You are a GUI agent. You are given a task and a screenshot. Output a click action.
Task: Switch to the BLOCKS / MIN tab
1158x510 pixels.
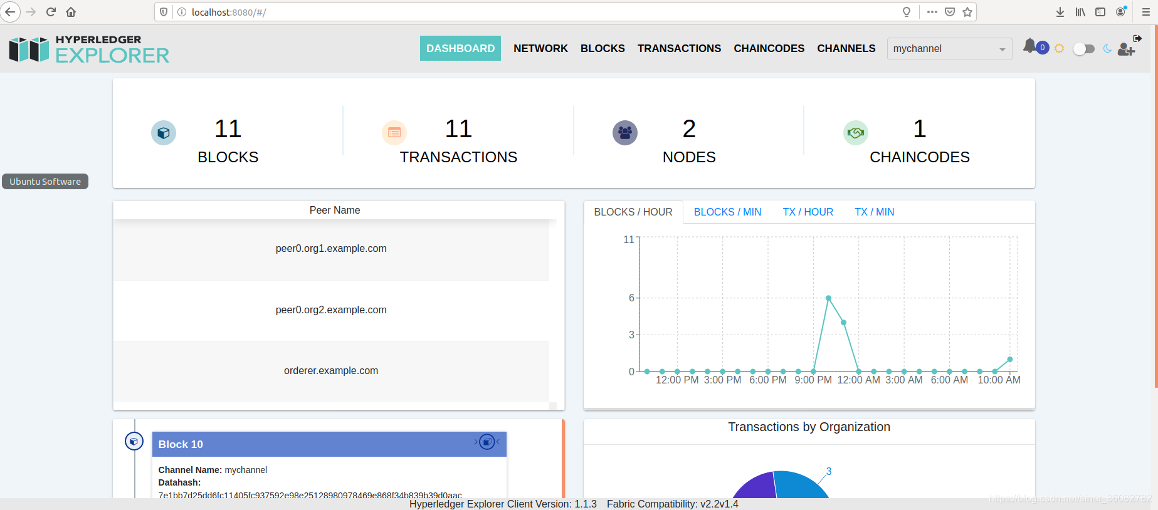727,212
